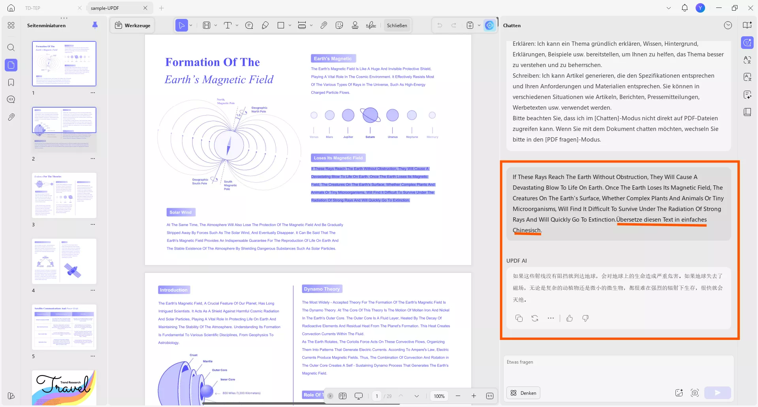Open the comment annotation tool

[249, 25]
